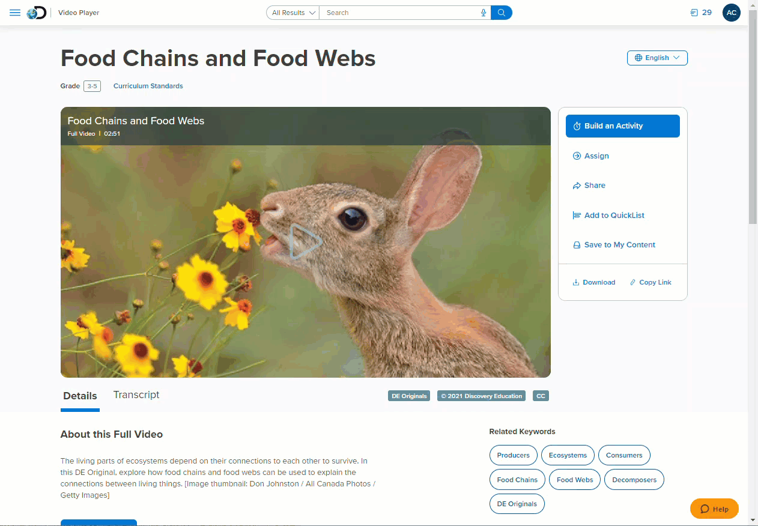Activate the microphone voice search icon

click(x=484, y=13)
